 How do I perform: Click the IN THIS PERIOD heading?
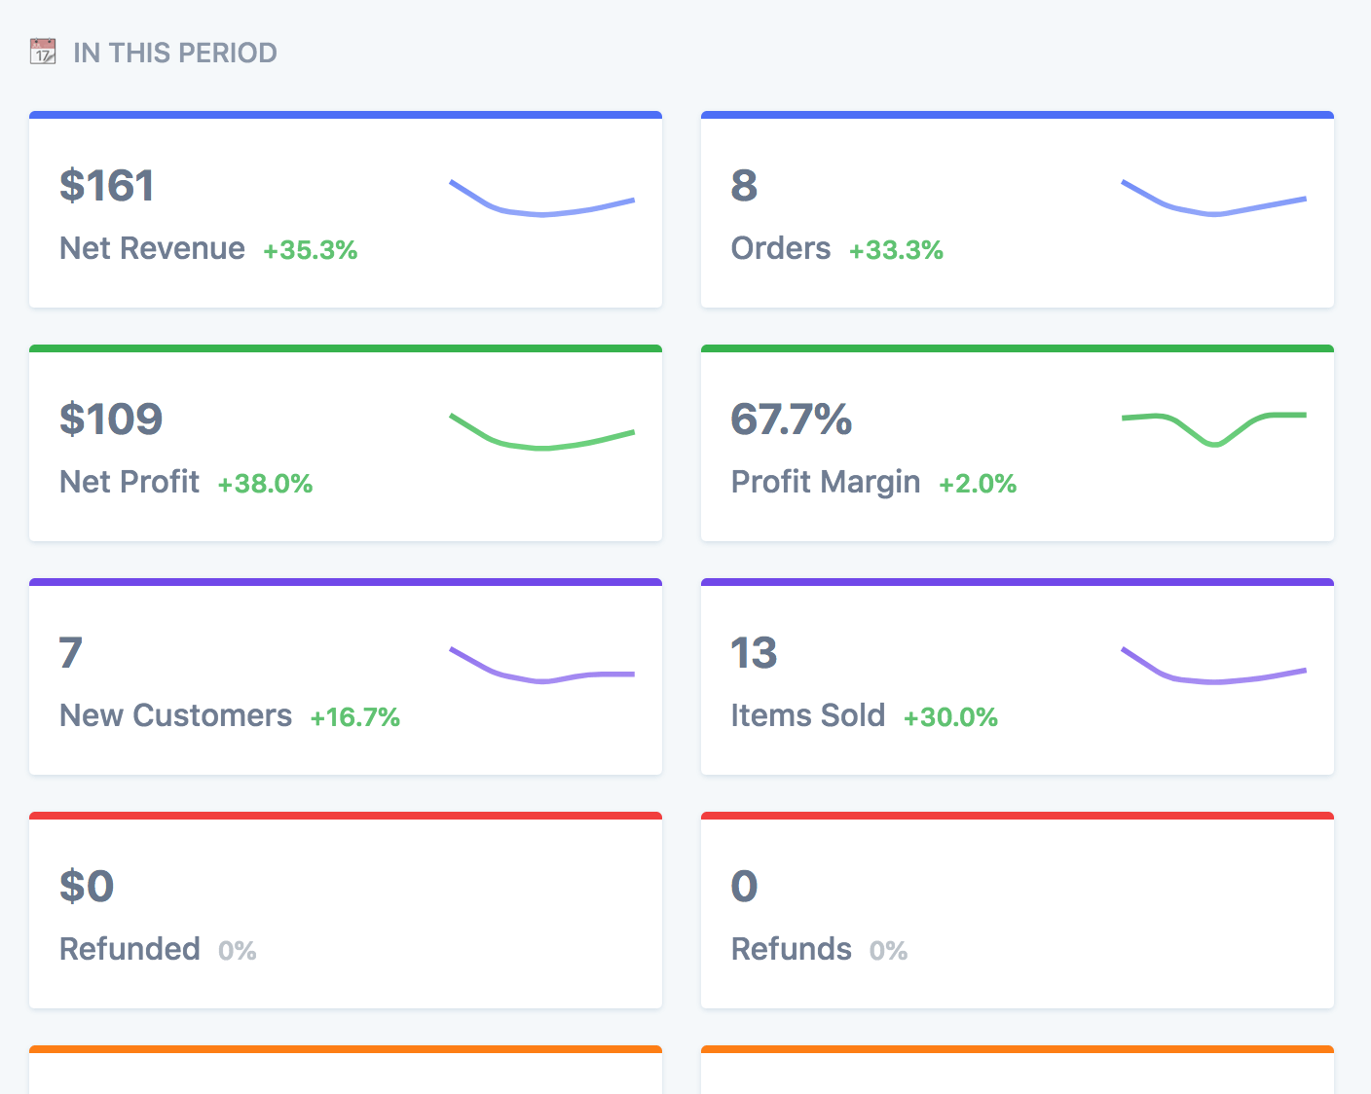pyautogui.click(x=175, y=53)
